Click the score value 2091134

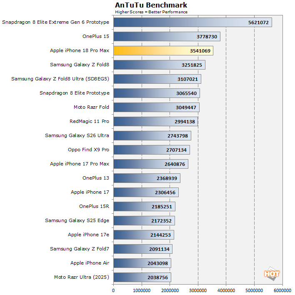(159, 249)
